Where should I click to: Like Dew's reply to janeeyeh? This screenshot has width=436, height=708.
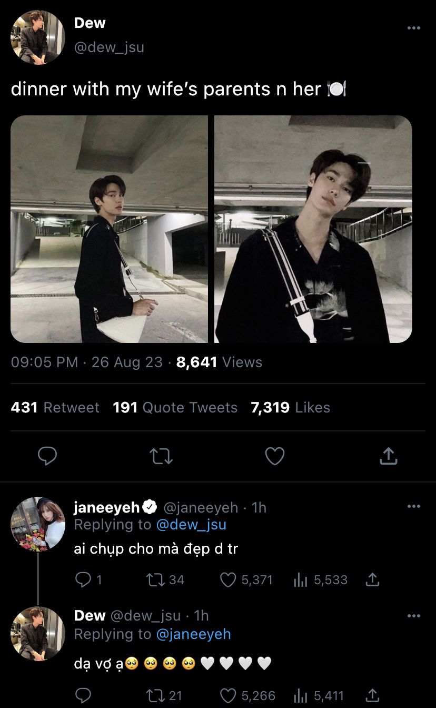pyautogui.click(x=228, y=696)
